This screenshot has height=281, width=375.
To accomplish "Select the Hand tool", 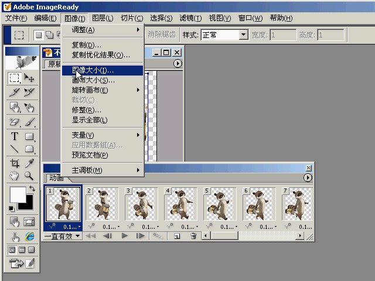I will 14,176.
